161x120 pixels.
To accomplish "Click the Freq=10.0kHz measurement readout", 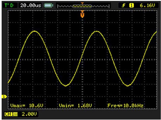I will pyautogui.click(x=125, y=106).
